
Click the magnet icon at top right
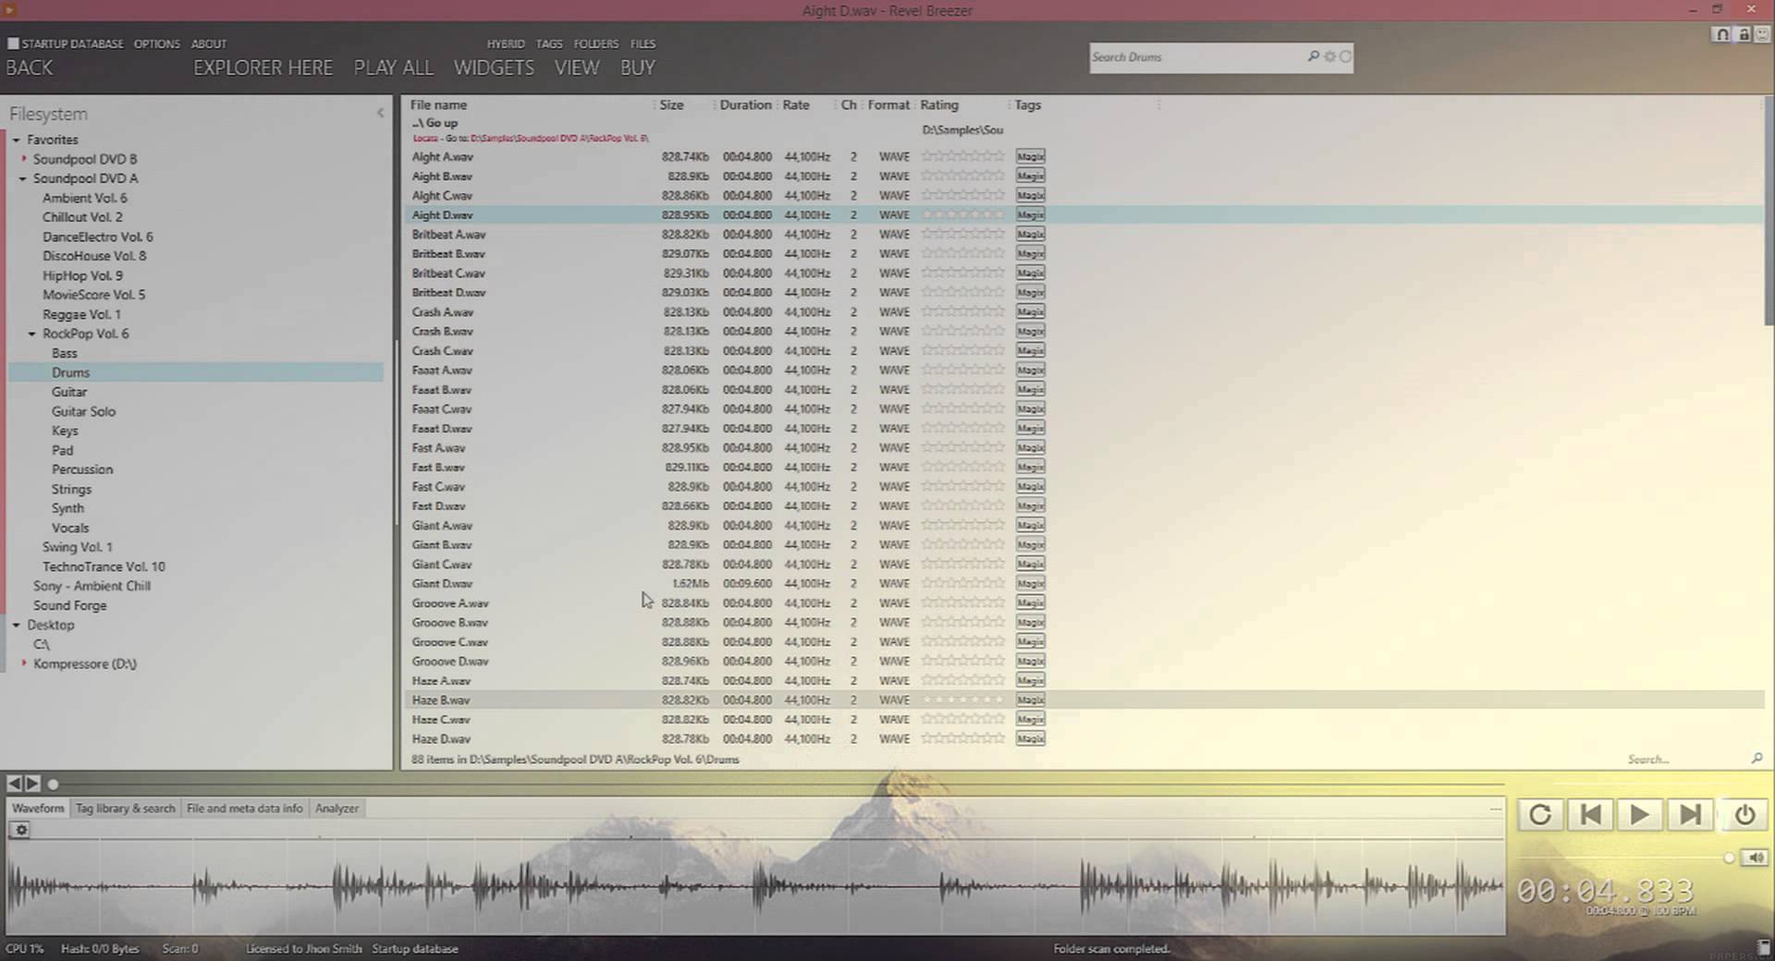pyautogui.click(x=1721, y=34)
